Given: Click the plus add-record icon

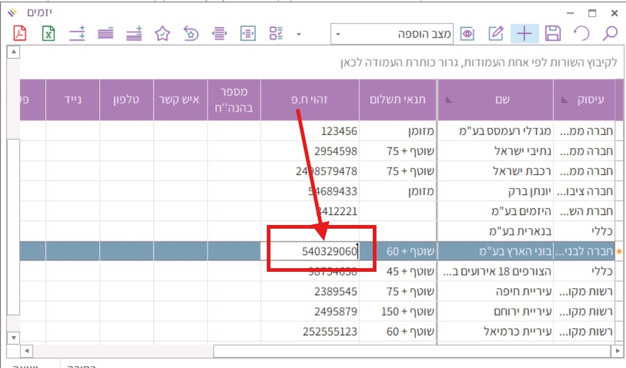Looking at the screenshot, I should (x=524, y=34).
